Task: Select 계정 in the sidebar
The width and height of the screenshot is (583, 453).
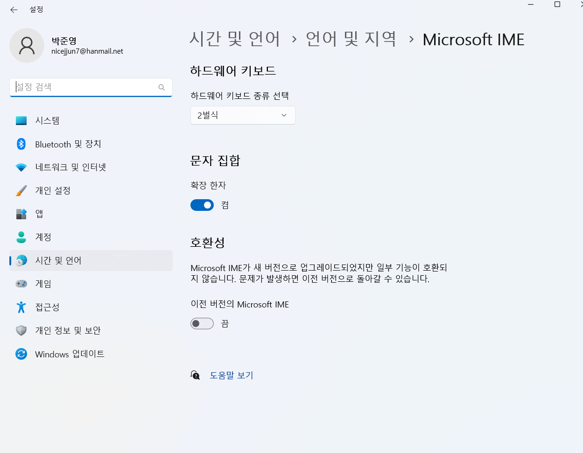Action: [x=91, y=237]
